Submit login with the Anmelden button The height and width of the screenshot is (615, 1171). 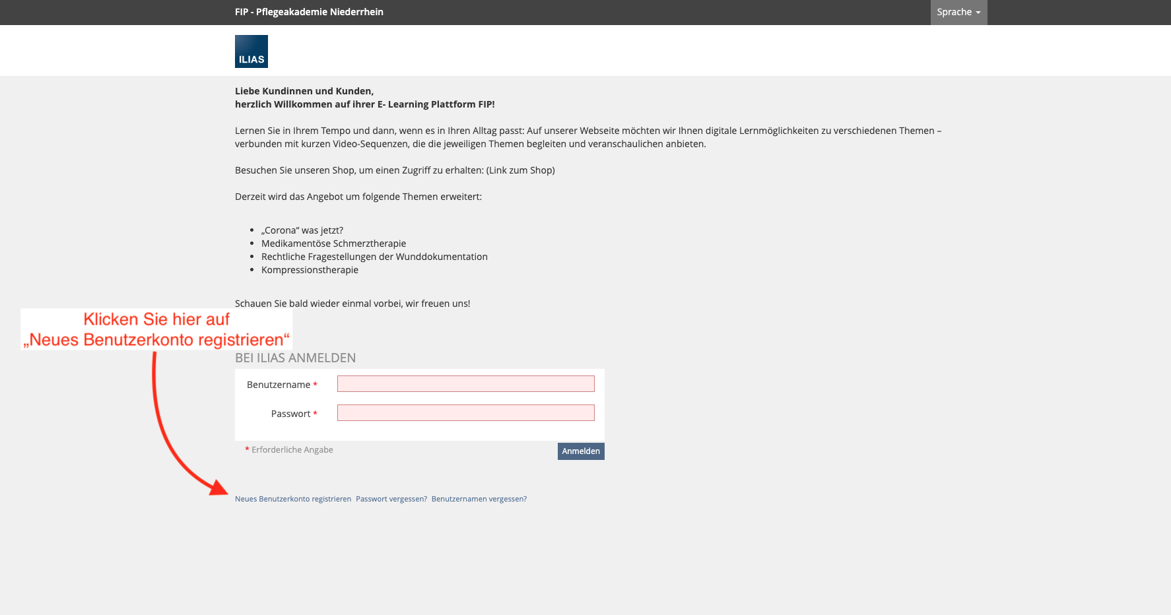tap(581, 451)
